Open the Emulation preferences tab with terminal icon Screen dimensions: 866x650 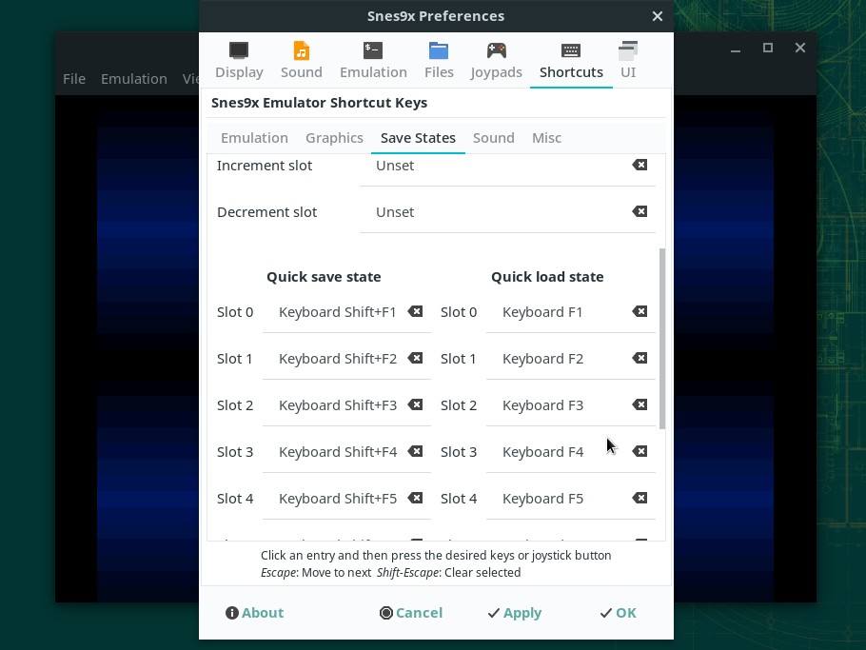[x=373, y=60]
